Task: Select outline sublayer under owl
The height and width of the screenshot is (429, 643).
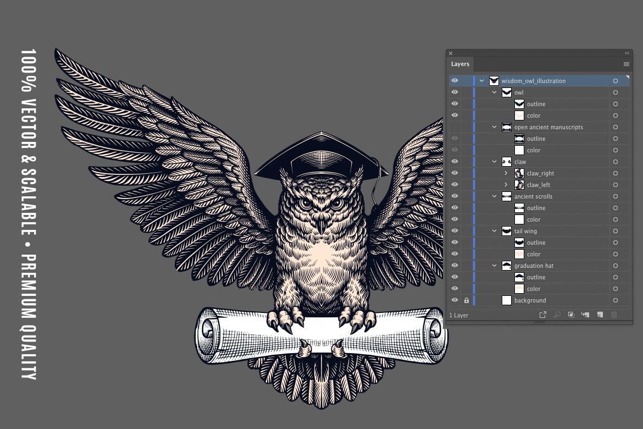Action: [539, 104]
